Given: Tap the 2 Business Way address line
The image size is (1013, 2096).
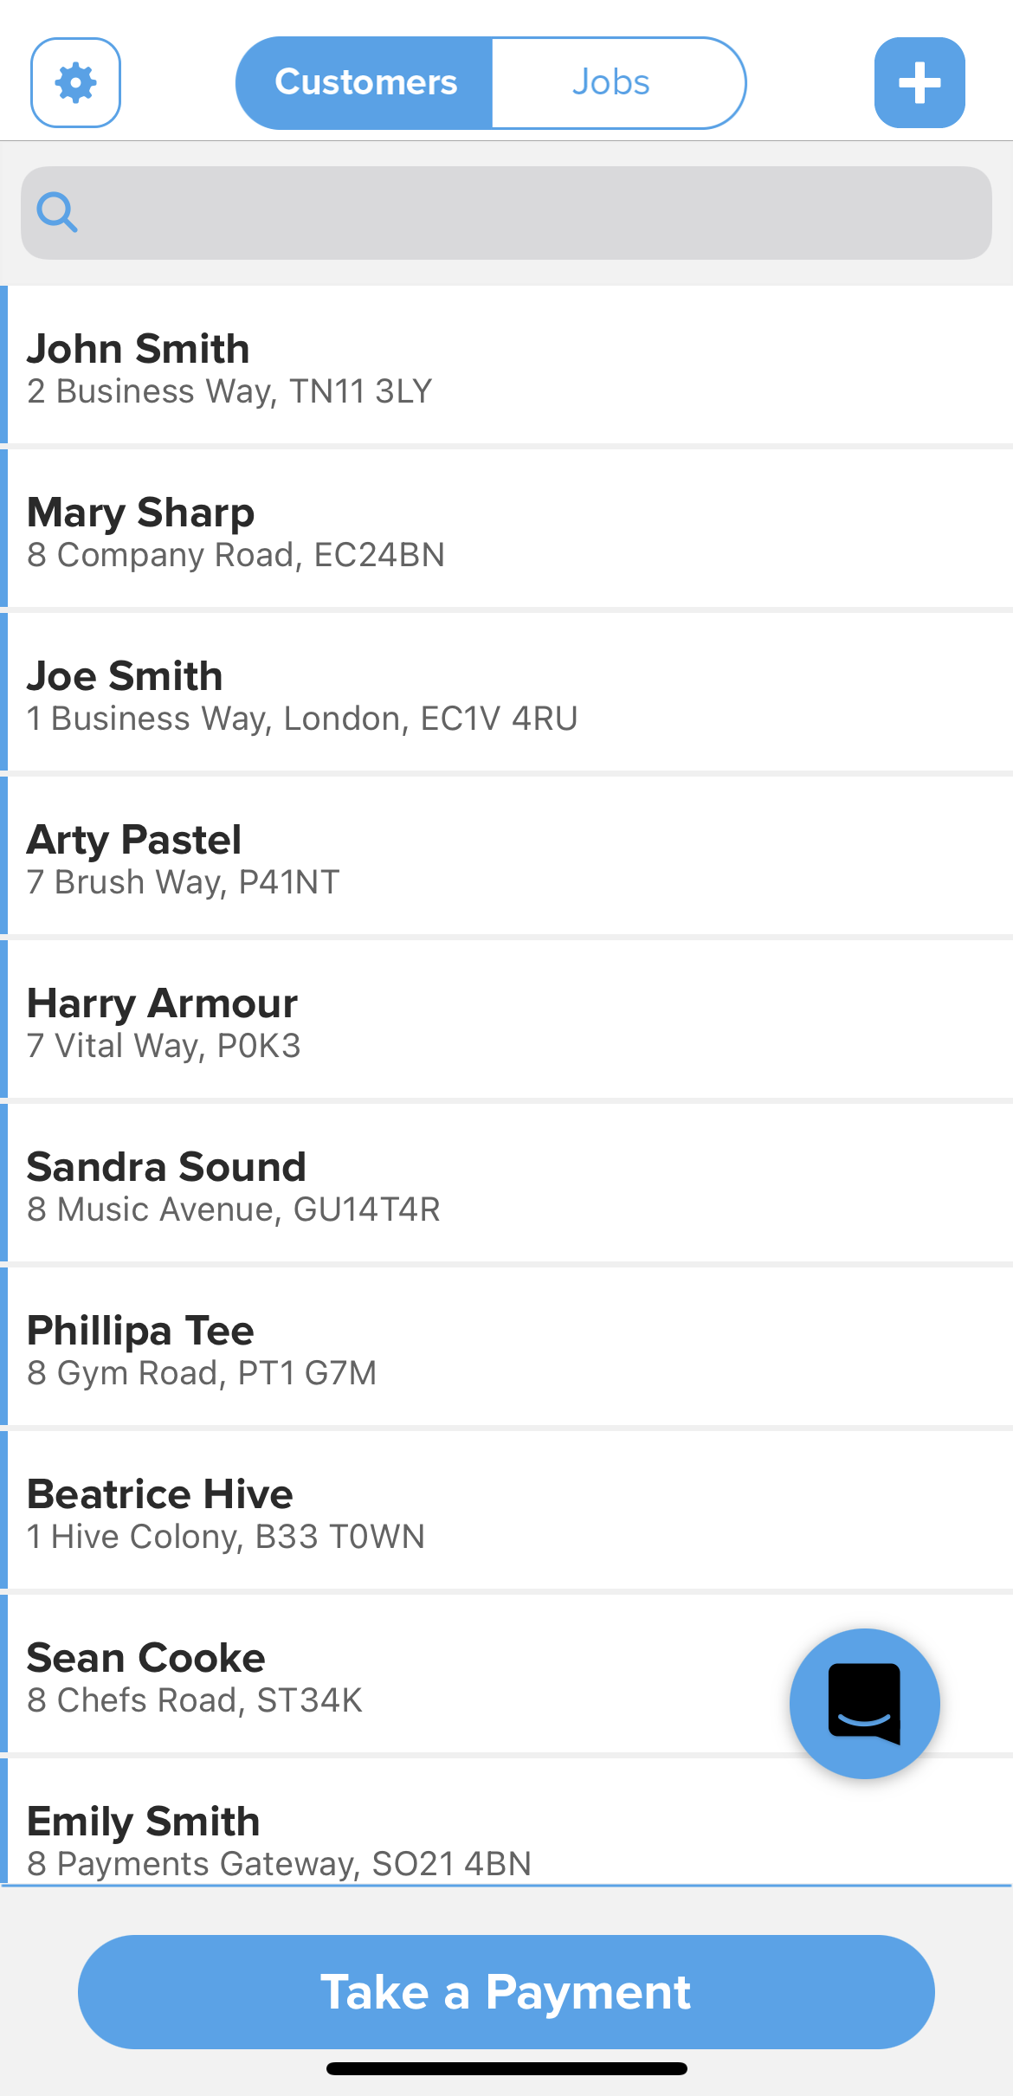Looking at the screenshot, I should tap(229, 391).
